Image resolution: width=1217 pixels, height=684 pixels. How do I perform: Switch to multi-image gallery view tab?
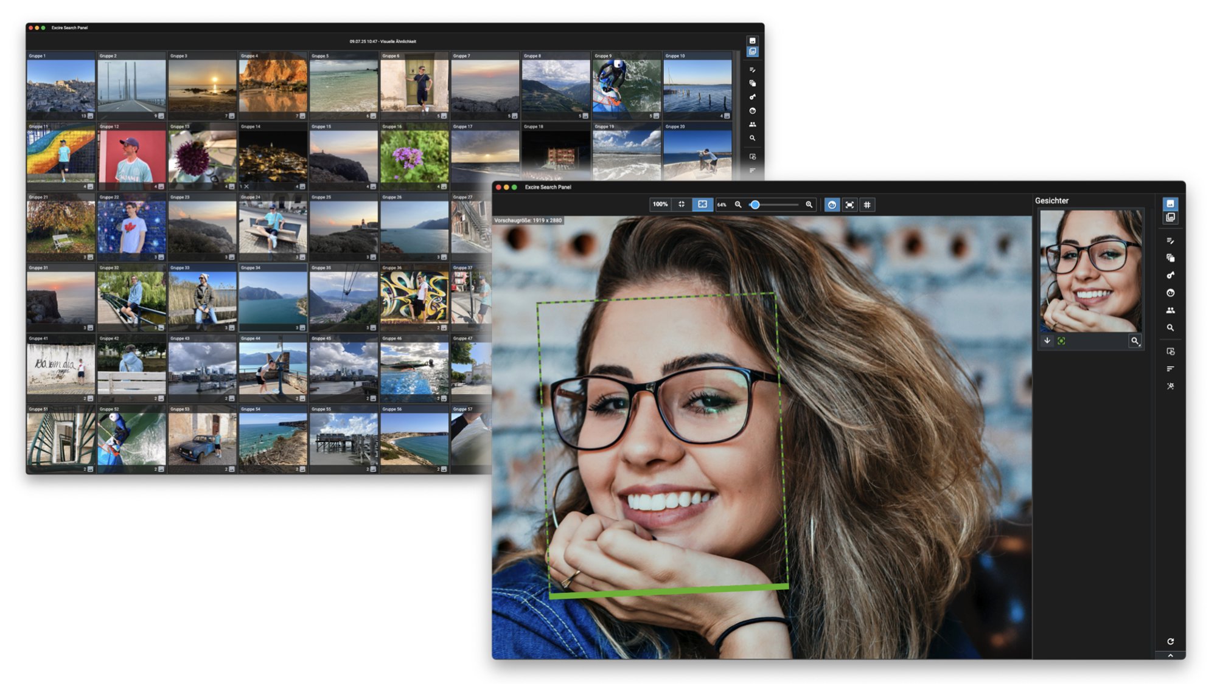click(x=1170, y=218)
